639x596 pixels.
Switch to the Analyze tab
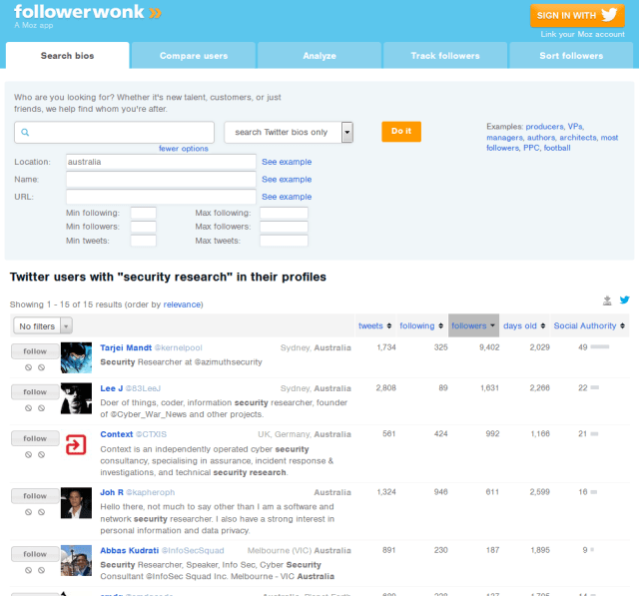point(319,56)
